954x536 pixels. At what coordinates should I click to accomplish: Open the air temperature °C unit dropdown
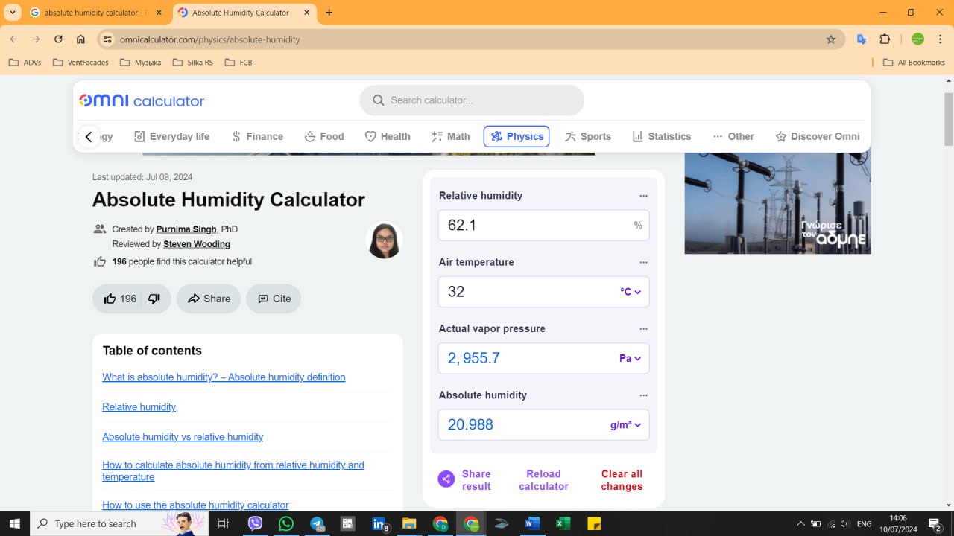point(631,292)
